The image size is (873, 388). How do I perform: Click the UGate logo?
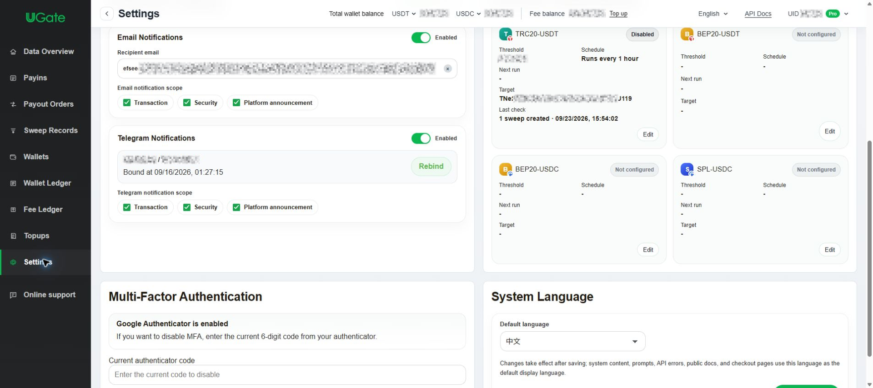[45, 18]
